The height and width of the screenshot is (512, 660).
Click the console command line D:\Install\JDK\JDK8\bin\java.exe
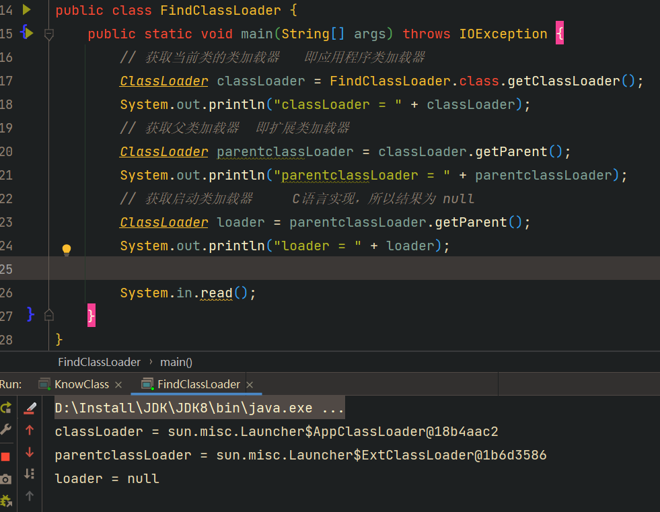(x=200, y=408)
